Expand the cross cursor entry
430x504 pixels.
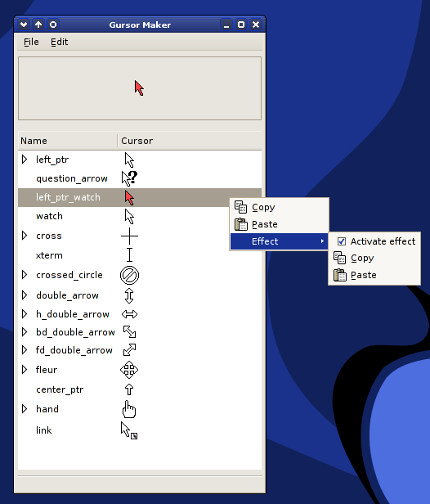tap(25, 236)
